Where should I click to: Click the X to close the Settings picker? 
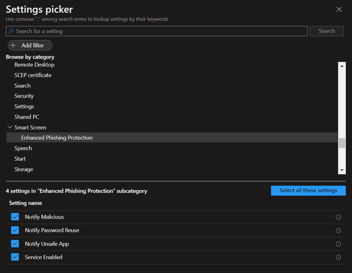pos(339,9)
